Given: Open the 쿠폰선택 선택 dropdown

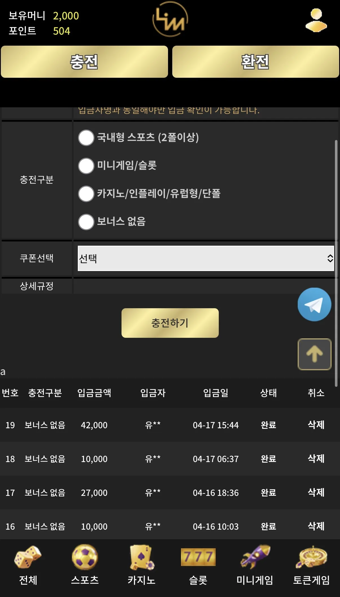Looking at the screenshot, I should [x=206, y=258].
